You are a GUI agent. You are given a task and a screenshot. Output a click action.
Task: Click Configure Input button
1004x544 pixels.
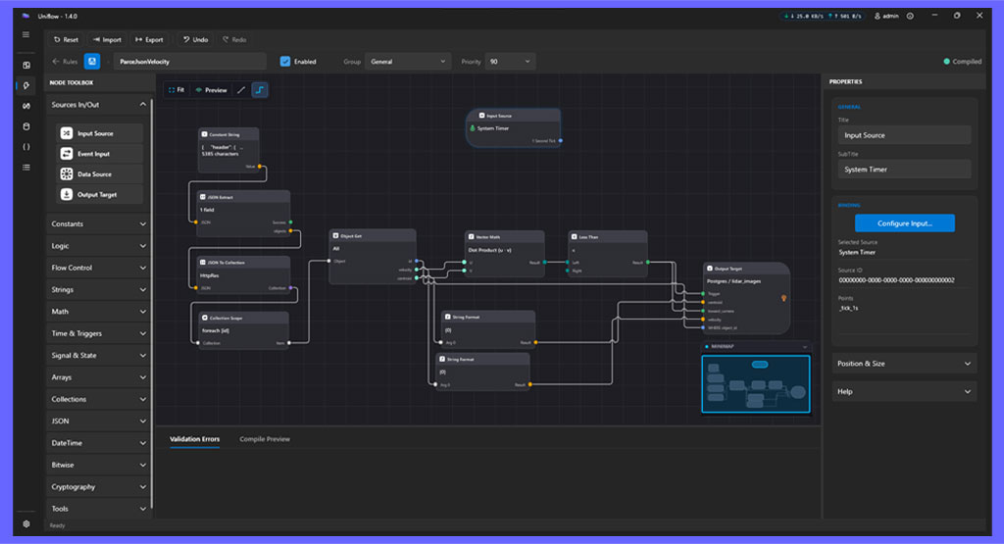click(x=904, y=223)
